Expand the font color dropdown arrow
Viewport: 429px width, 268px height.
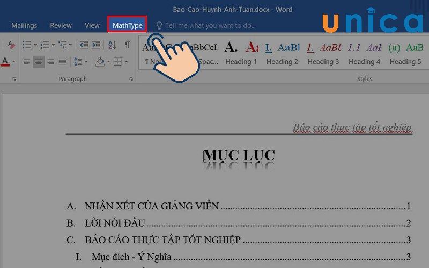click(x=14, y=62)
